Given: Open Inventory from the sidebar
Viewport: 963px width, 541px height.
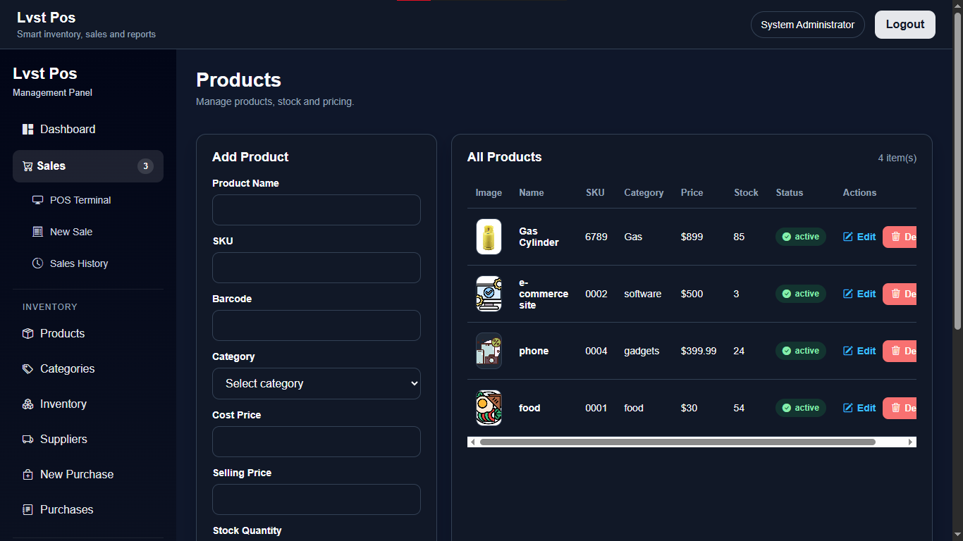Looking at the screenshot, I should click(x=88, y=404).
